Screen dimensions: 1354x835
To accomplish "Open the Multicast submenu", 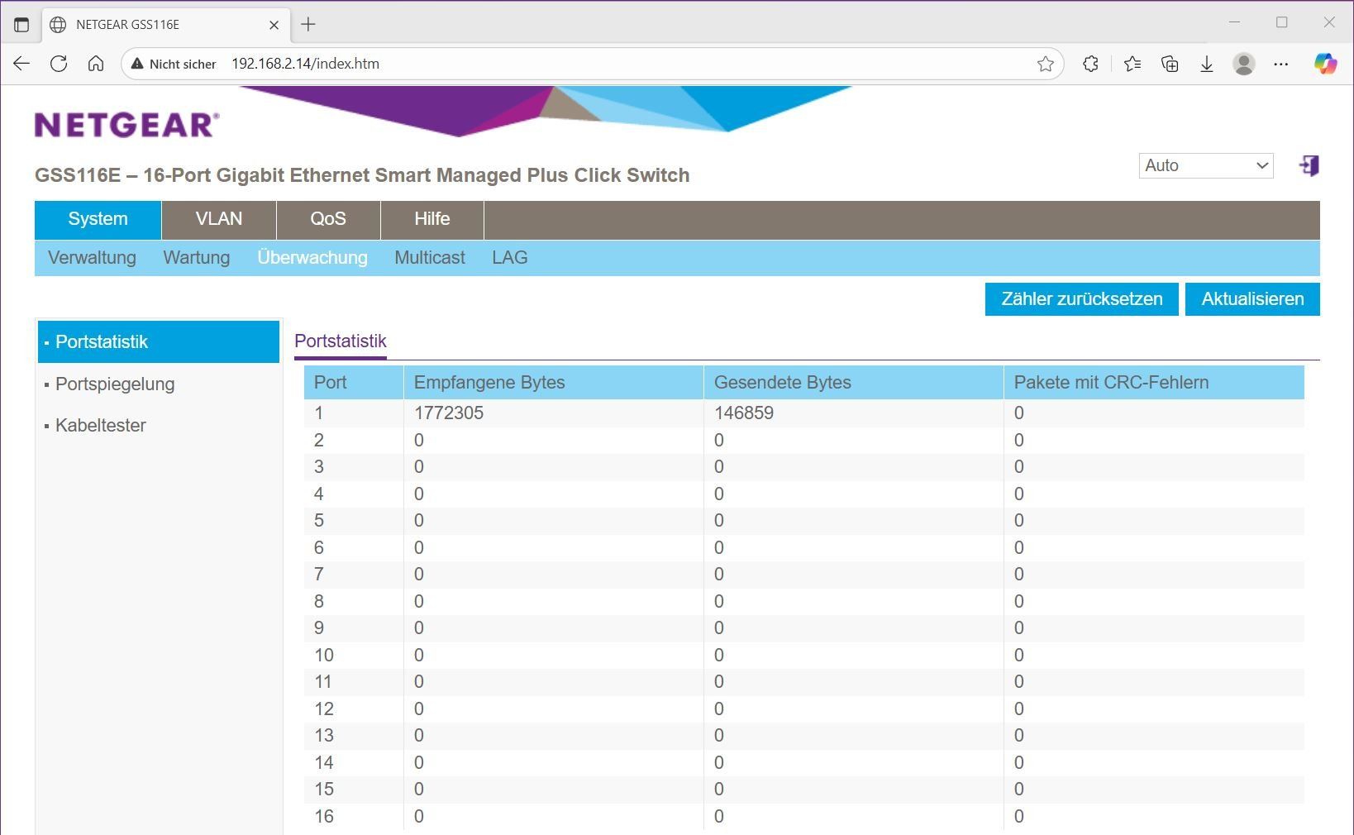I will tap(430, 258).
